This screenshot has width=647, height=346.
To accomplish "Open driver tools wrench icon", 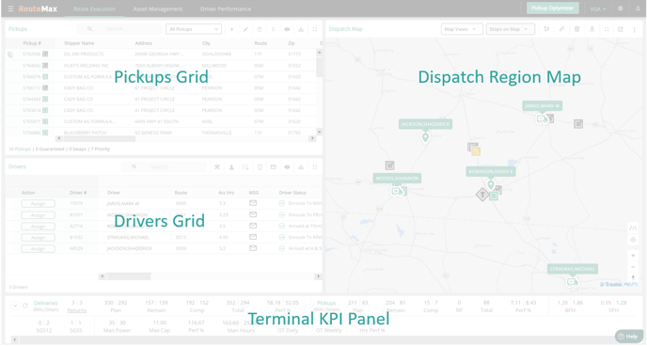I will click(x=217, y=167).
